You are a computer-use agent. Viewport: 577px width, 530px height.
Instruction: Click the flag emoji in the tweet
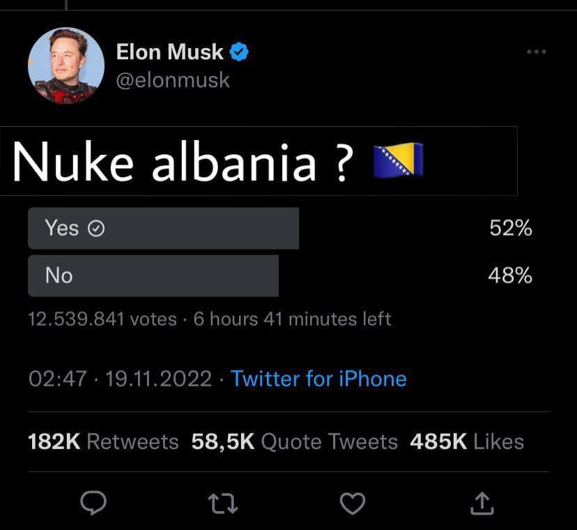coord(399,162)
